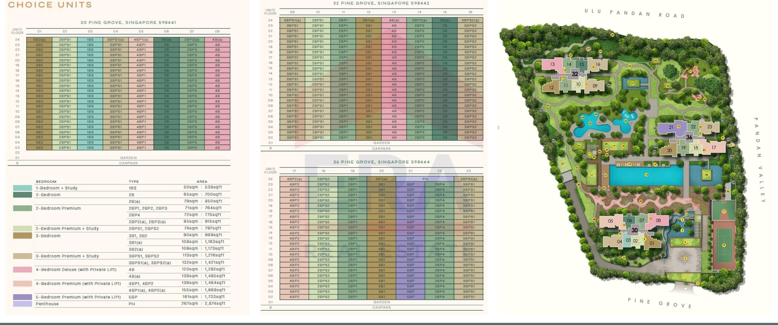The width and height of the screenshot is (778, 325).
Task: Click the '4BP2(a)' cell in 36 Pine Grove table
Action: point(294,179)
